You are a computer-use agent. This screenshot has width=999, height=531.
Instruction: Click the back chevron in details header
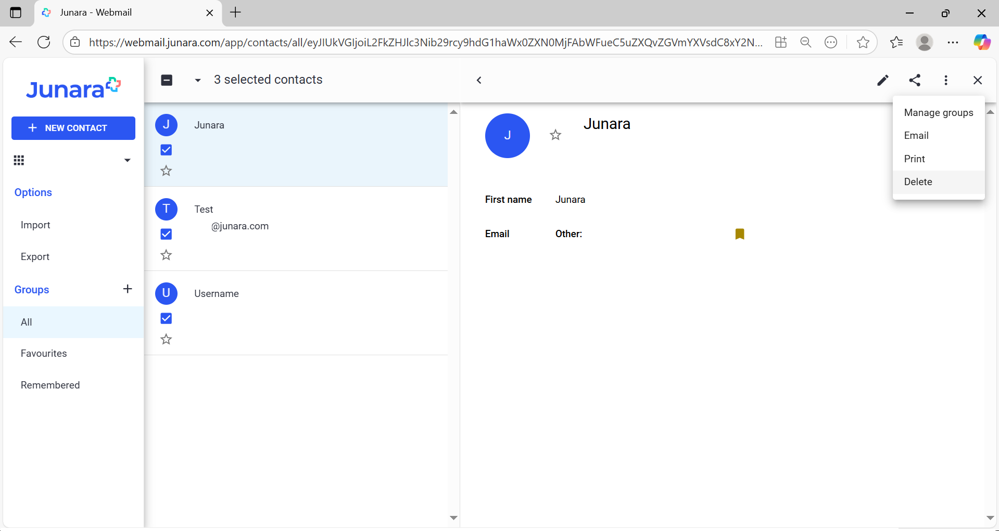click(479, 80)
